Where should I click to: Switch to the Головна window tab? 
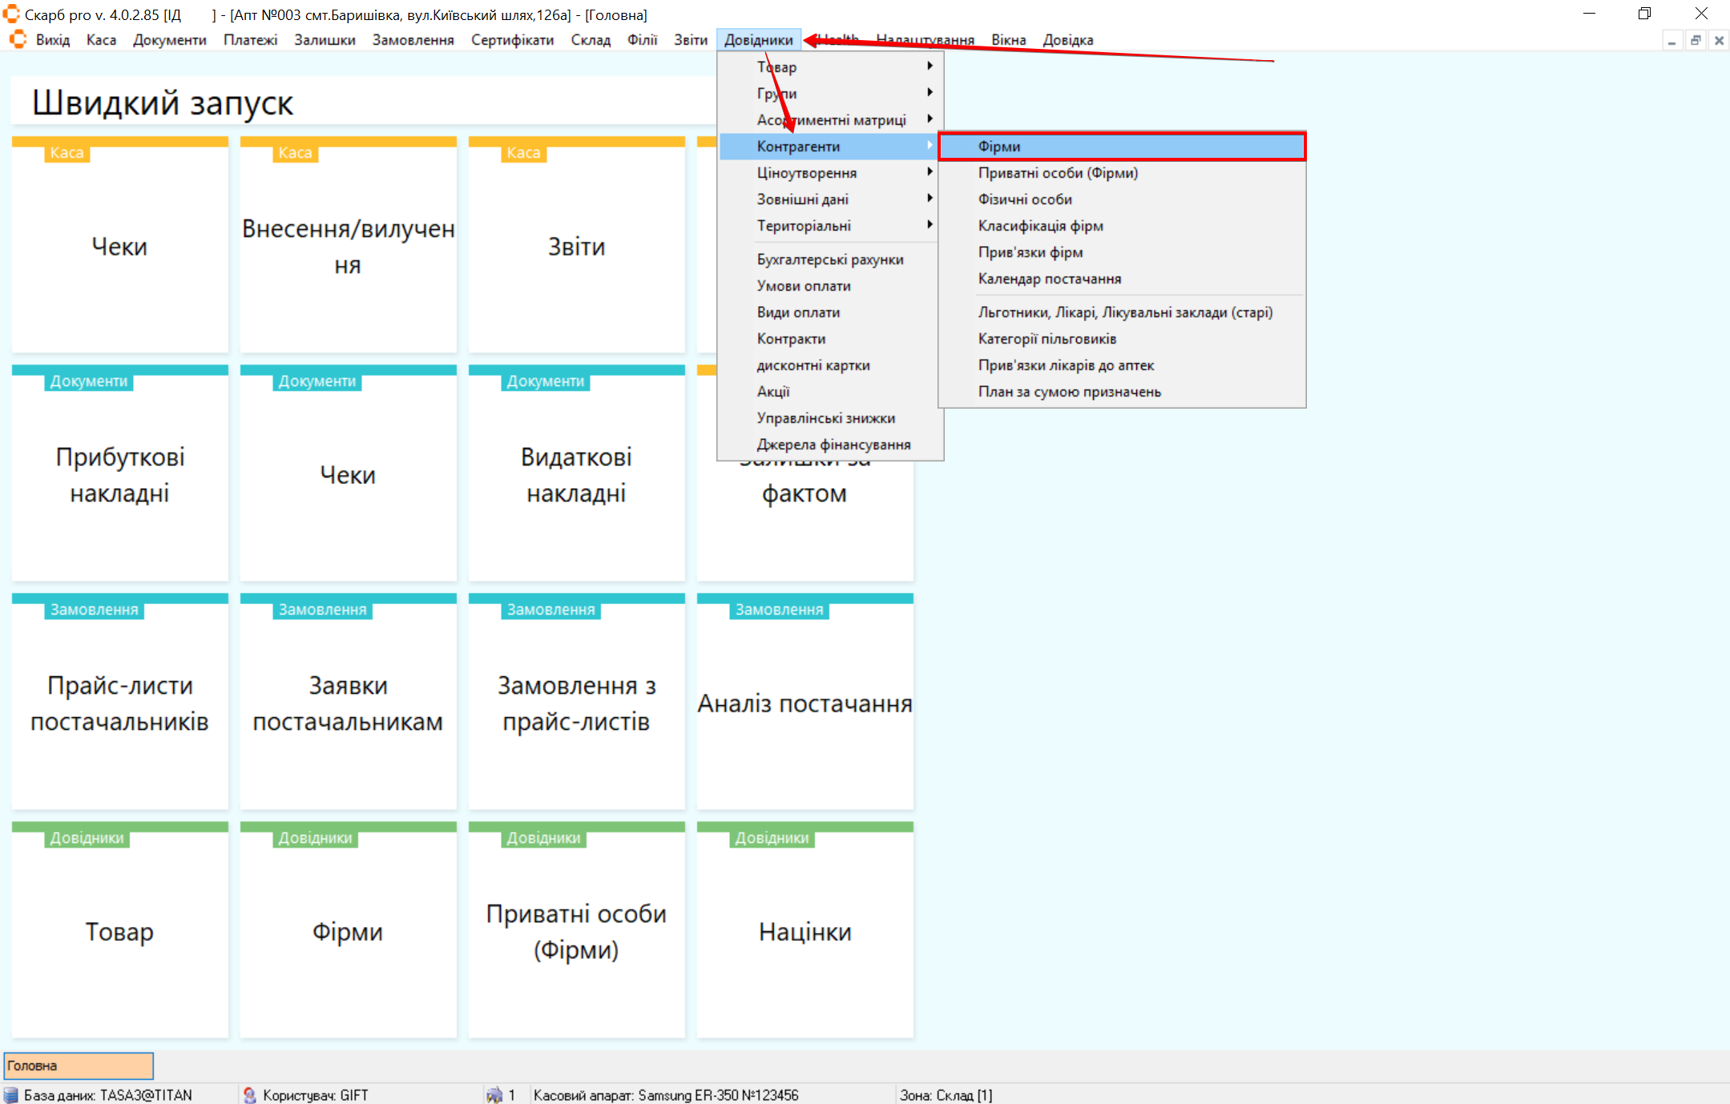click(x=79, y=1066)
